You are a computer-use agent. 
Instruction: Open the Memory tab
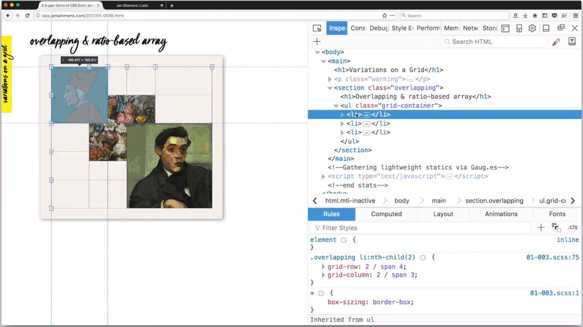coord(451,28)
